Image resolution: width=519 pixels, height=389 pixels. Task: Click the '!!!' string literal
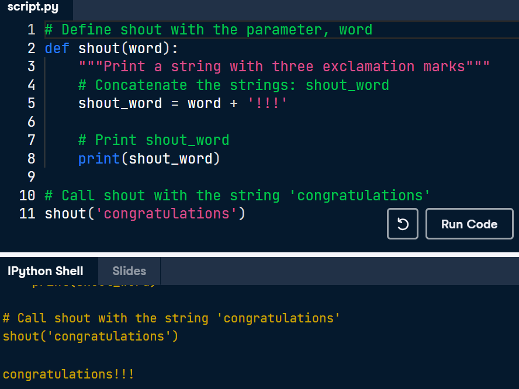coord(268,103)
